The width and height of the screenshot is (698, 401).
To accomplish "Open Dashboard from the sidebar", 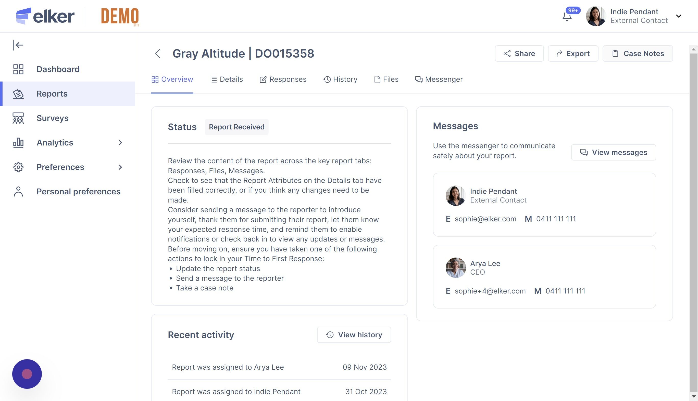I will 58,69.
